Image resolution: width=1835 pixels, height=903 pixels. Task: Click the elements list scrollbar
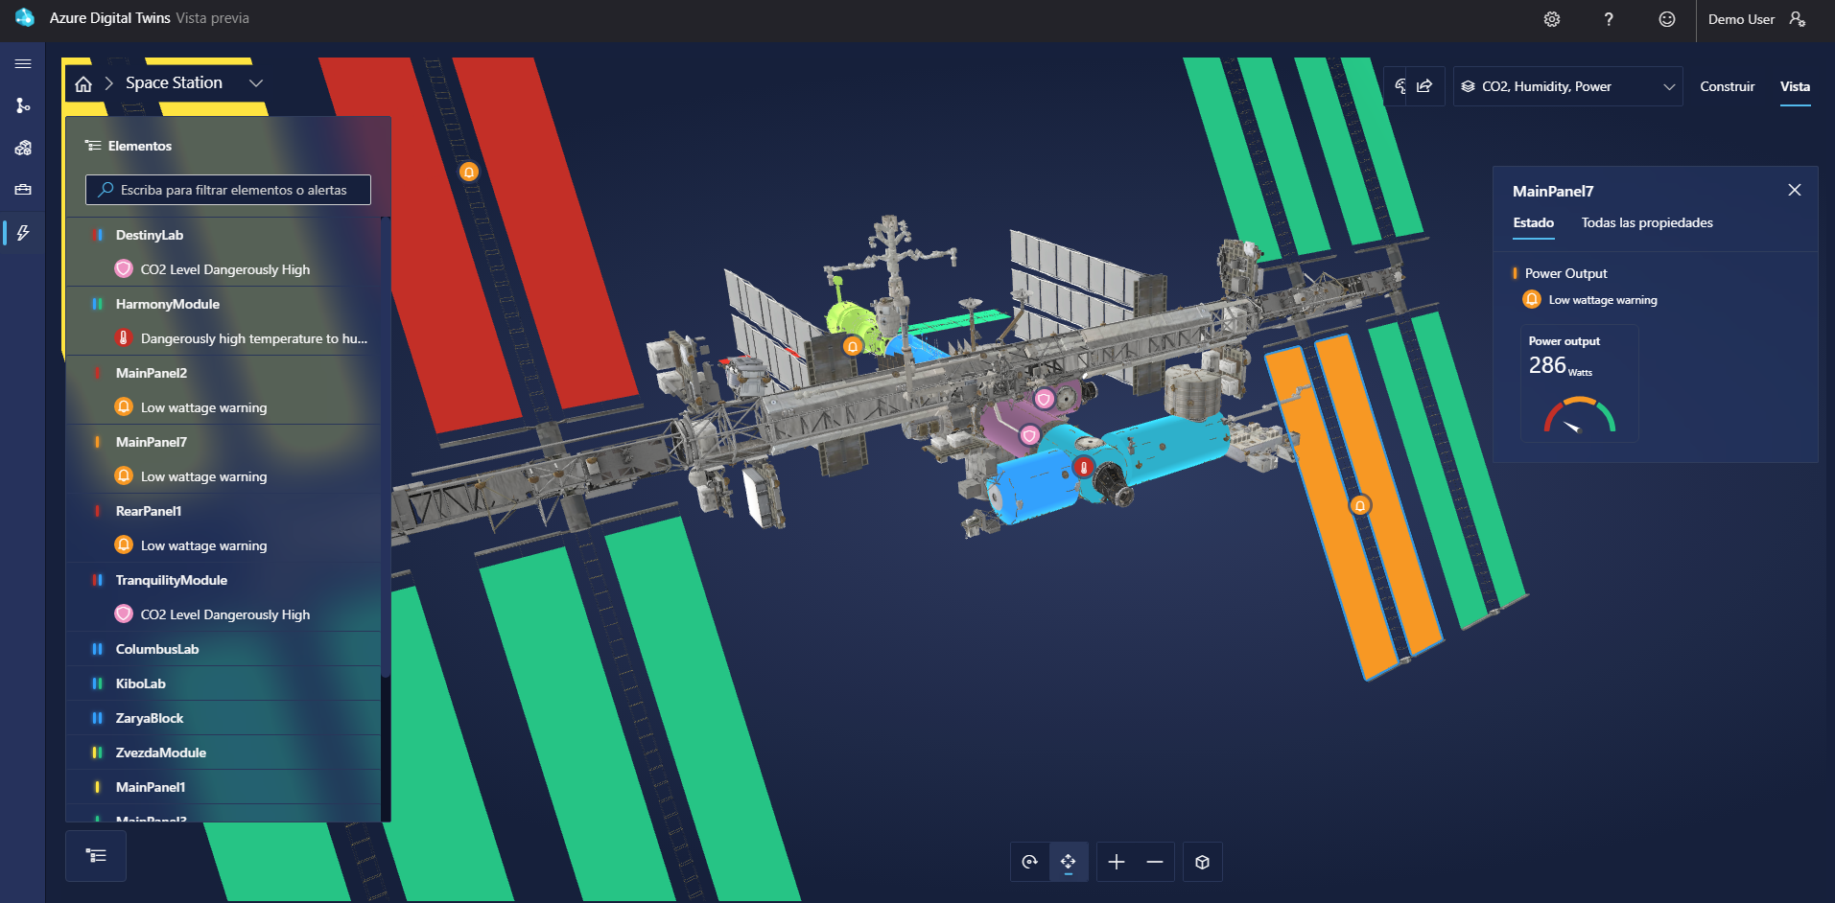tap(386, 448)
